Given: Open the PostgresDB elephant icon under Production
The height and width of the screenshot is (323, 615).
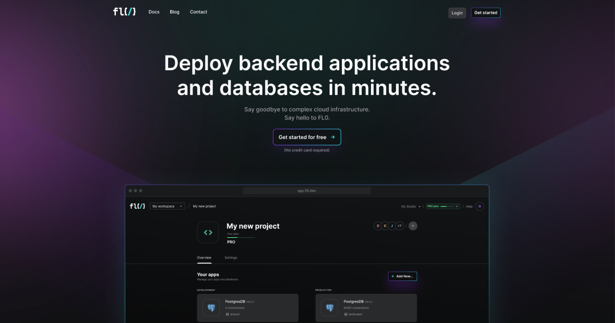Looking at the screenshot, I should 329,308.
